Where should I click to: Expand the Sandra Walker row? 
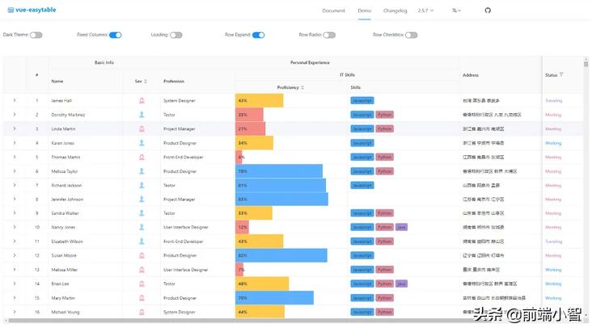pyautogui.click(x=15, y=212)
